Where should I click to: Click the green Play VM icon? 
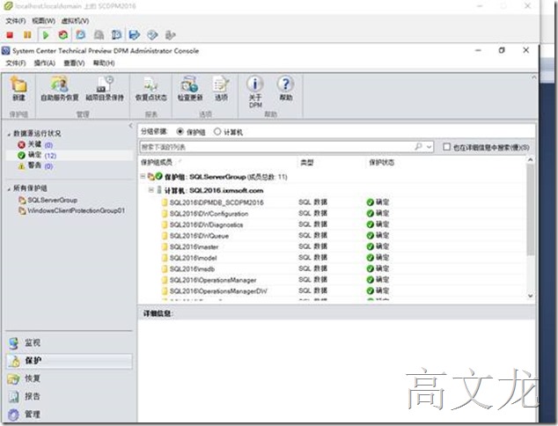pos(46,35)
